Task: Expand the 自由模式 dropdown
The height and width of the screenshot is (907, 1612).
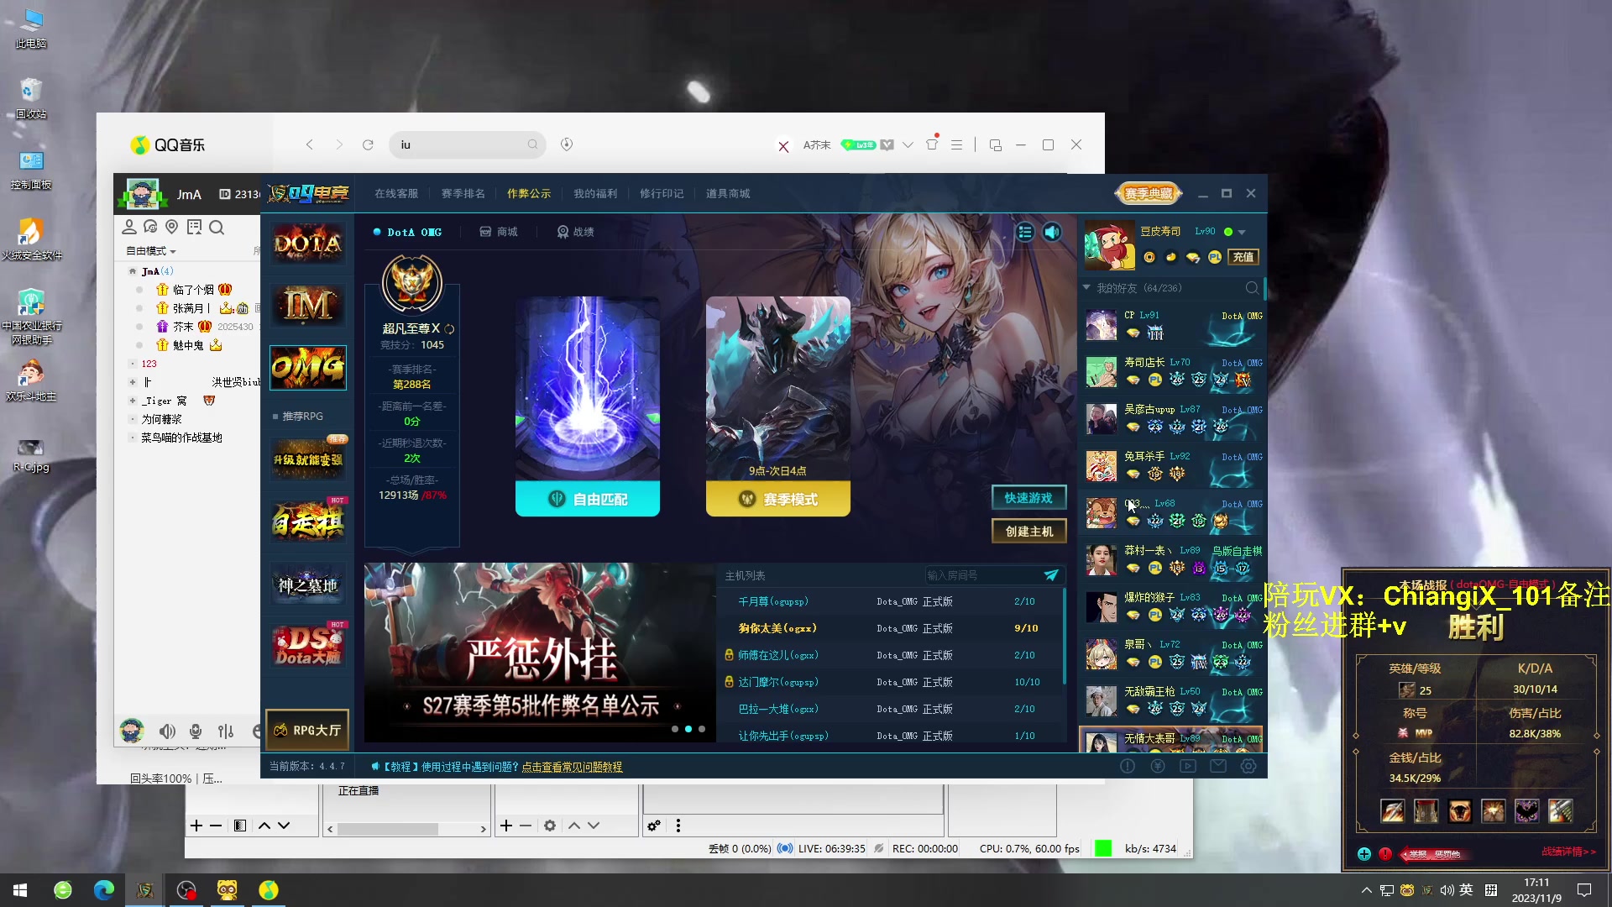Action: pyautogui.click(x=151, y=251)
